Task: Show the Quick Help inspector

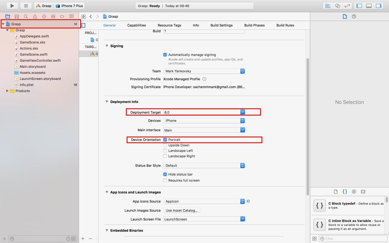Action: click(354, 16)
